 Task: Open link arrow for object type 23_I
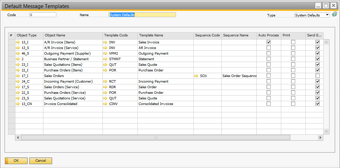pyautogui.click(x=18, y=65)
